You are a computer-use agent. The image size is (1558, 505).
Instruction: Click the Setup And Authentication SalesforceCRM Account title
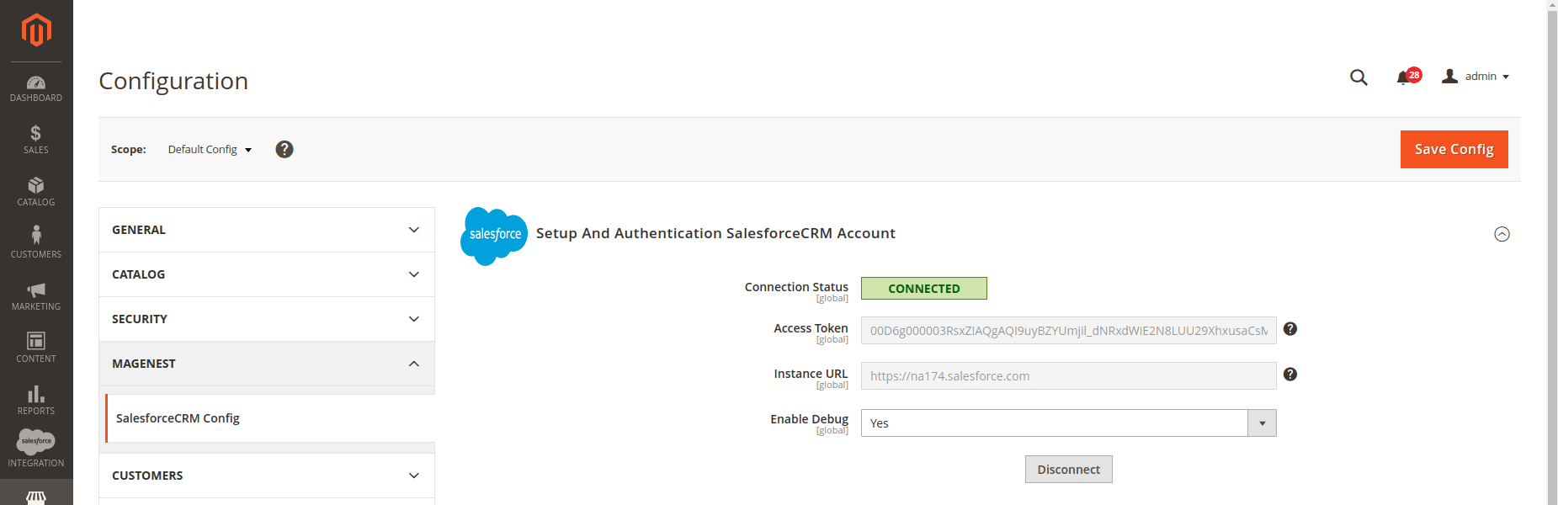[715, 233]
